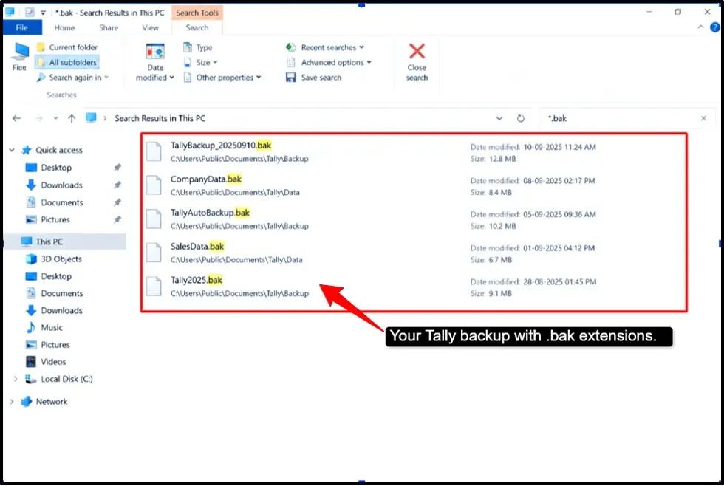Select the Current folder search scope
The height and width of the screenshot is (486, 724).
(67, 47)
